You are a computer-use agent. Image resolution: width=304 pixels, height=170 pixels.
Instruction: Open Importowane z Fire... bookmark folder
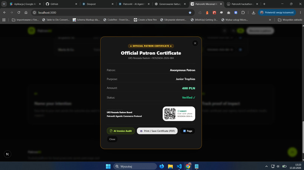click(25, 20)
